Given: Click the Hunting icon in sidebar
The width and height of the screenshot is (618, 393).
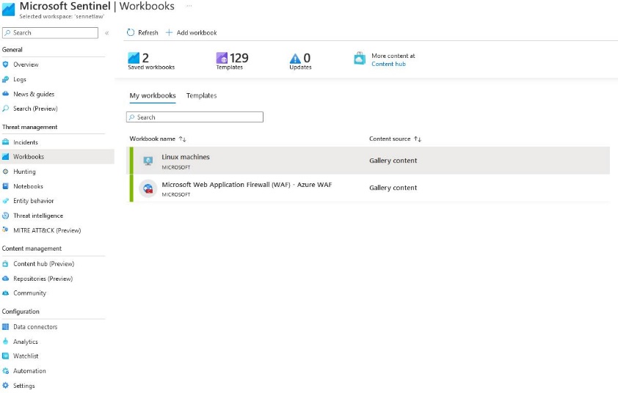Looking at the screenshot, I should click(x=6, y=172).
